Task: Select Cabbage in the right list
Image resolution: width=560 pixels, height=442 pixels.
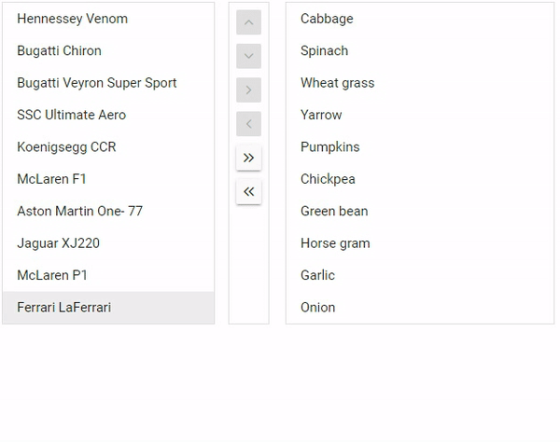Action: (x=327, y=19)
